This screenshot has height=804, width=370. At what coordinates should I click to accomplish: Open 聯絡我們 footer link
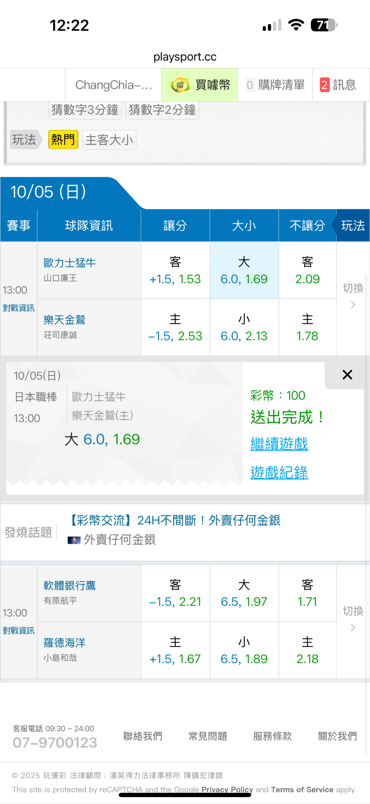(143, 736)
